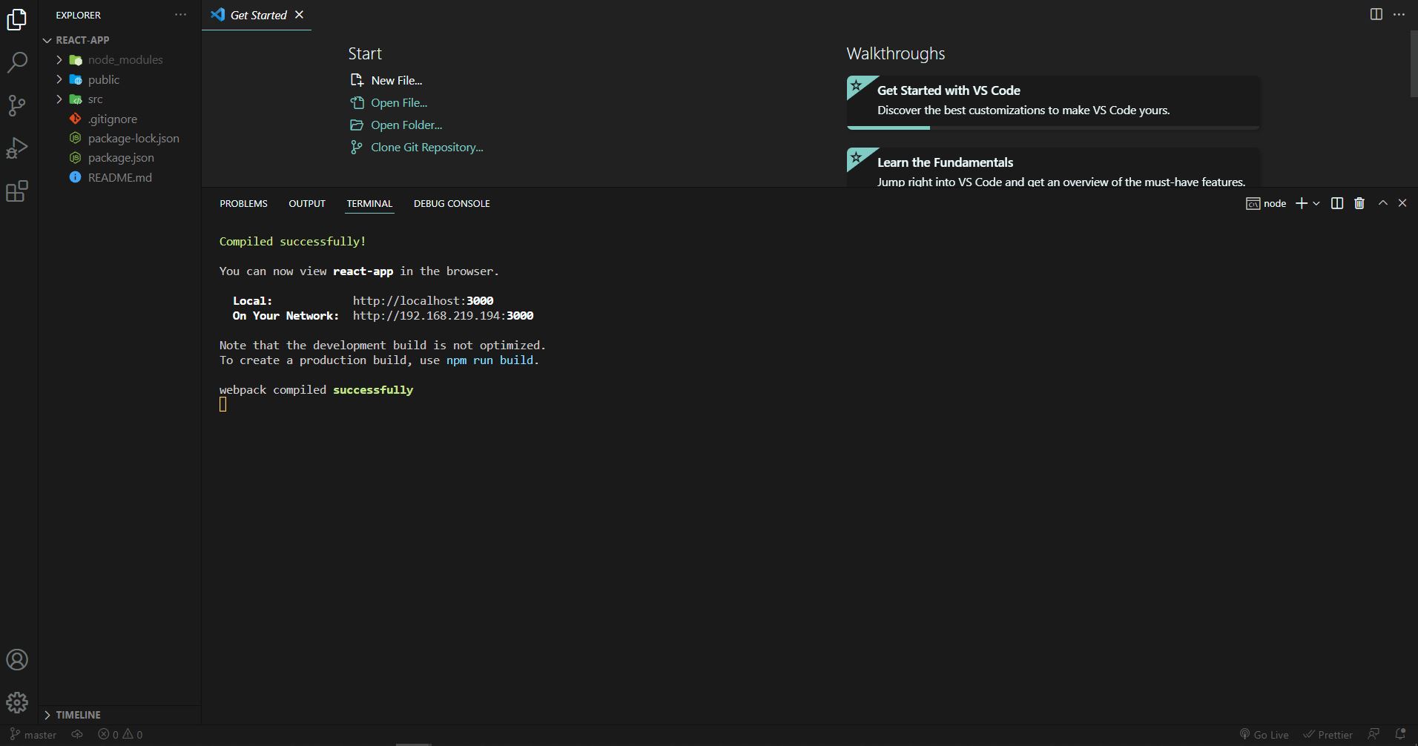Screen dimensions: 1418x746
Task: Open the Manage gear icon
Action: pos(17,702)
